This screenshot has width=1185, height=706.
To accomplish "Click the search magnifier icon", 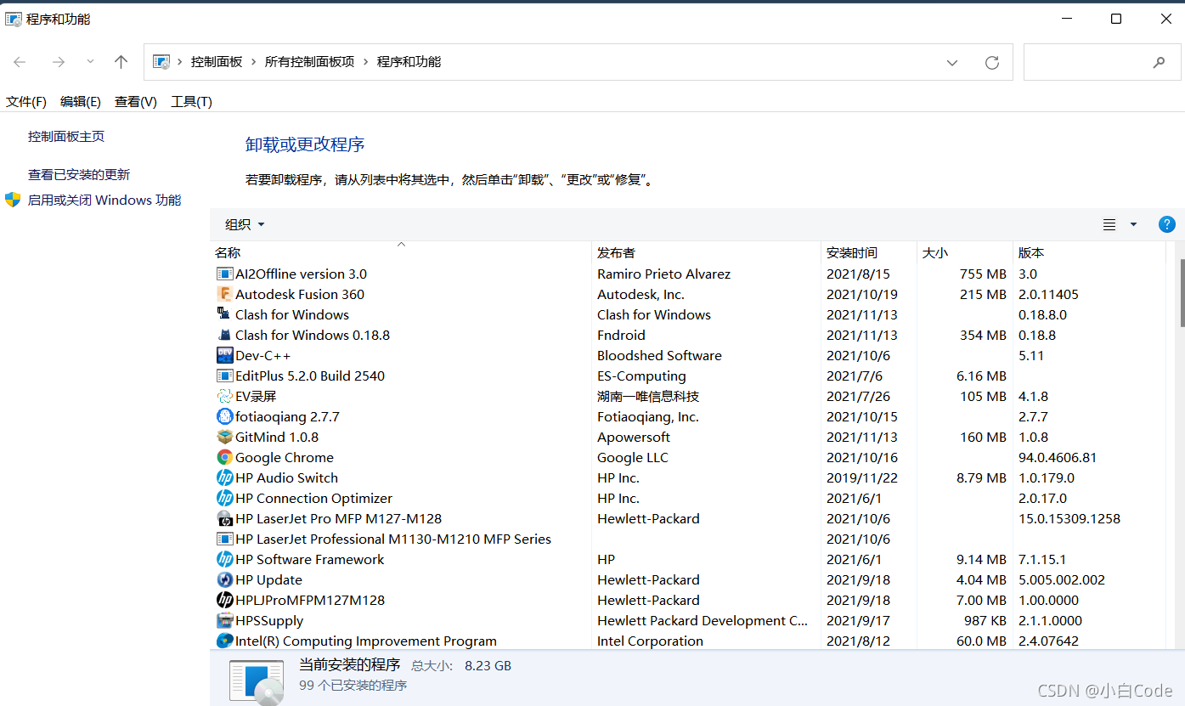I will tap(1159, 62).
